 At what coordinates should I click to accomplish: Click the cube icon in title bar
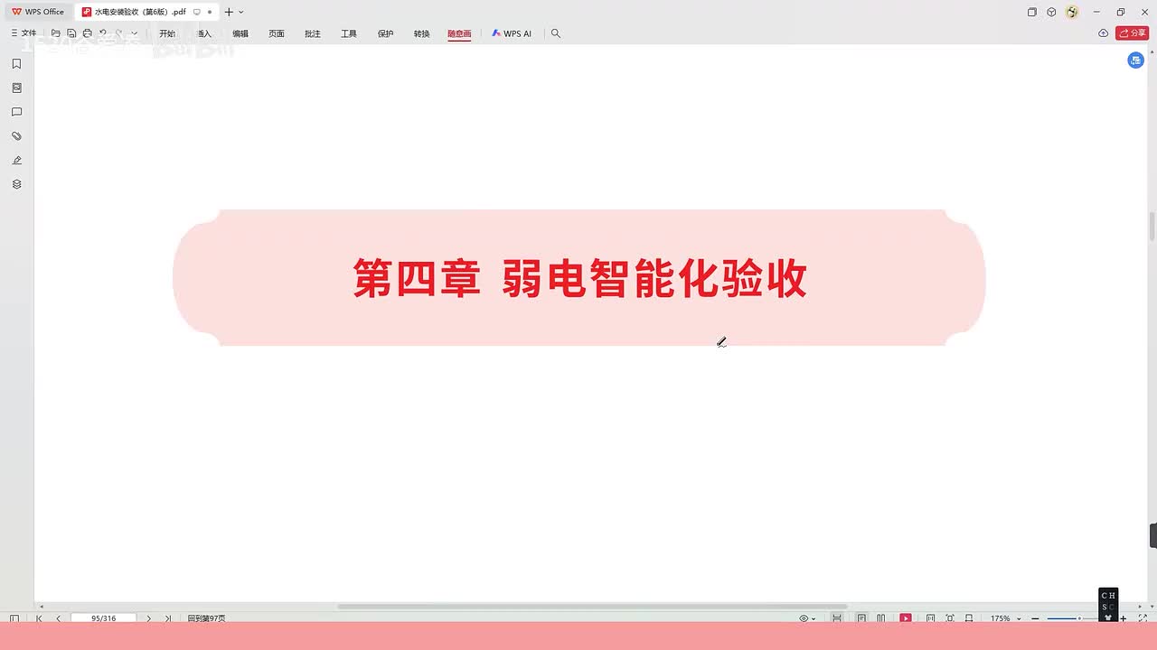(x=1051, y=12)
